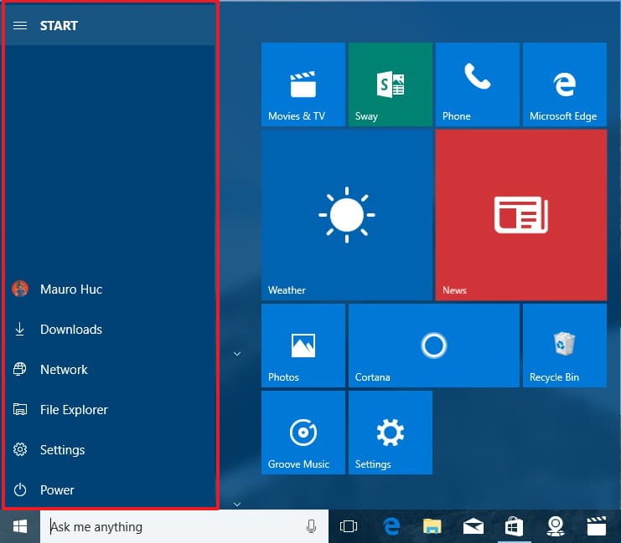Open the Mail app on taskbar

click(474, 526)
